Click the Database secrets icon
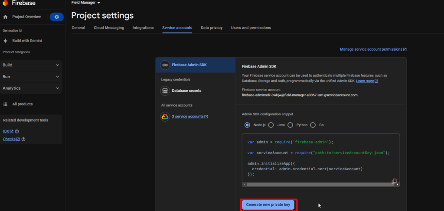The width and height of the screenshot is (444, 211). click(165, 91)
